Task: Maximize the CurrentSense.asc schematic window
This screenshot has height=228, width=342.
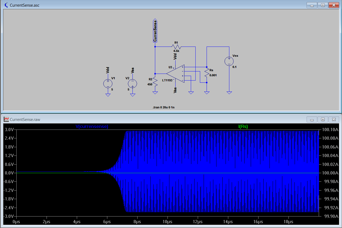Action: click(323, 5)
